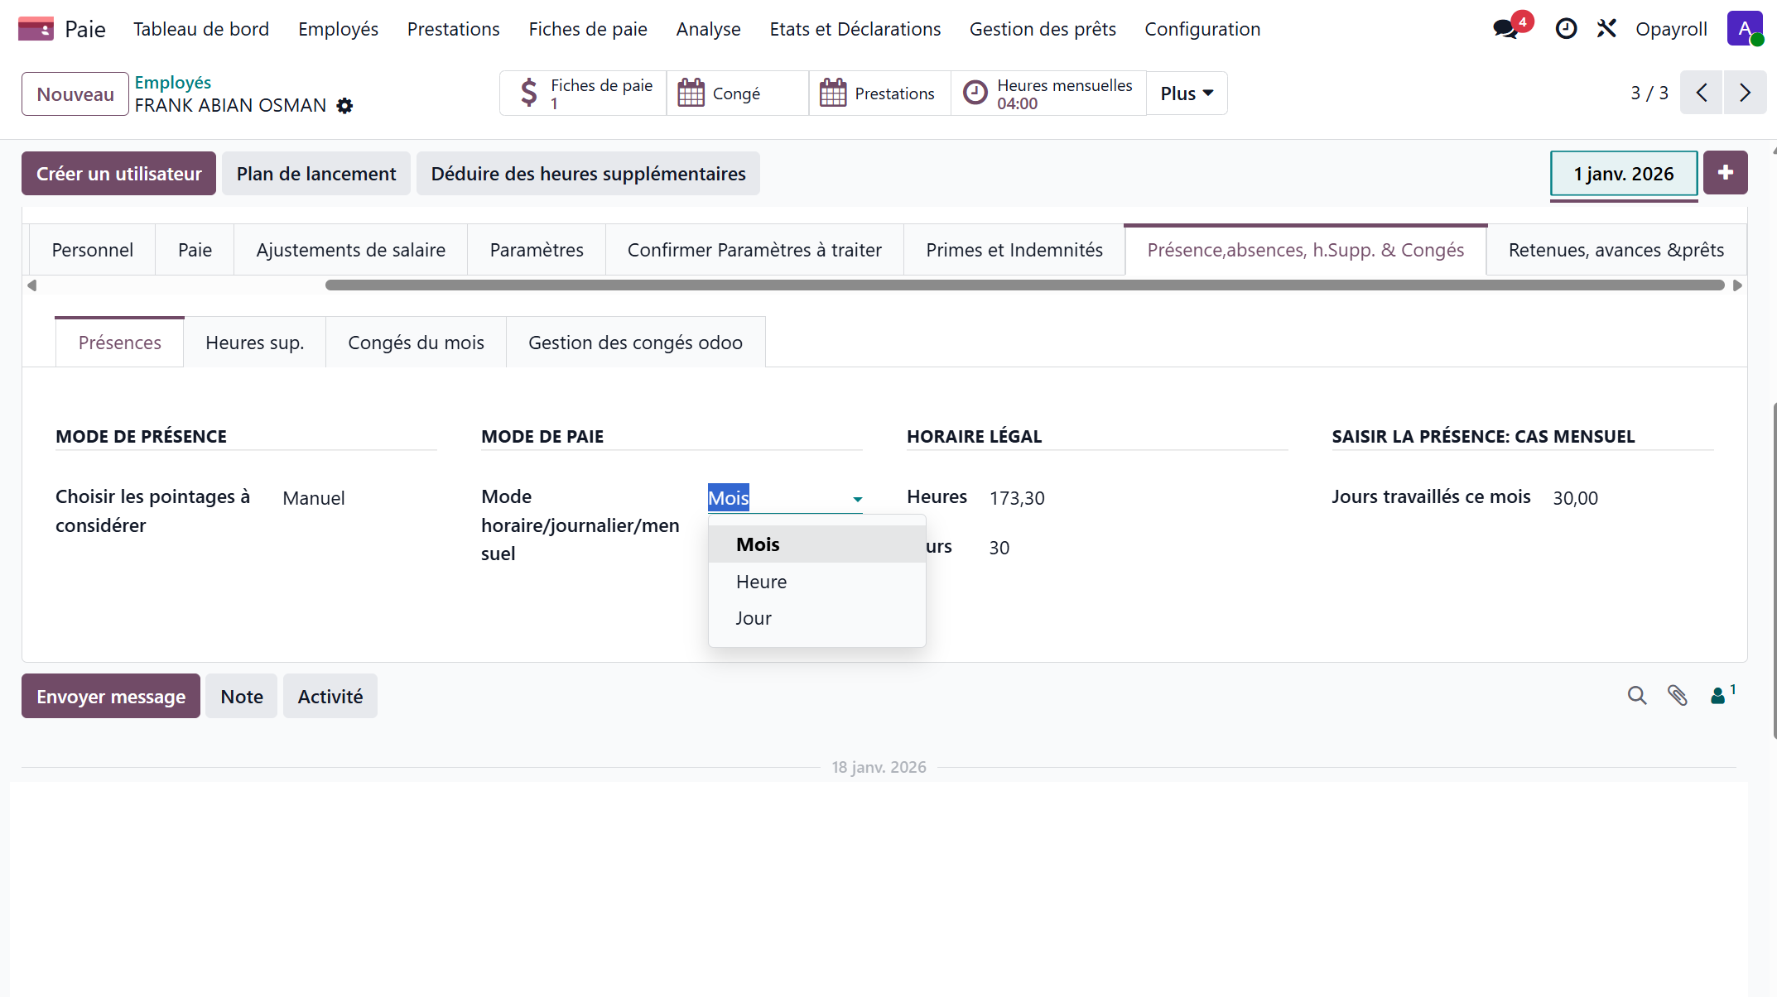The width and height of the screenshot is (1777, 997).
Task: Go to the next employee record arrow
Action: 1745,93
